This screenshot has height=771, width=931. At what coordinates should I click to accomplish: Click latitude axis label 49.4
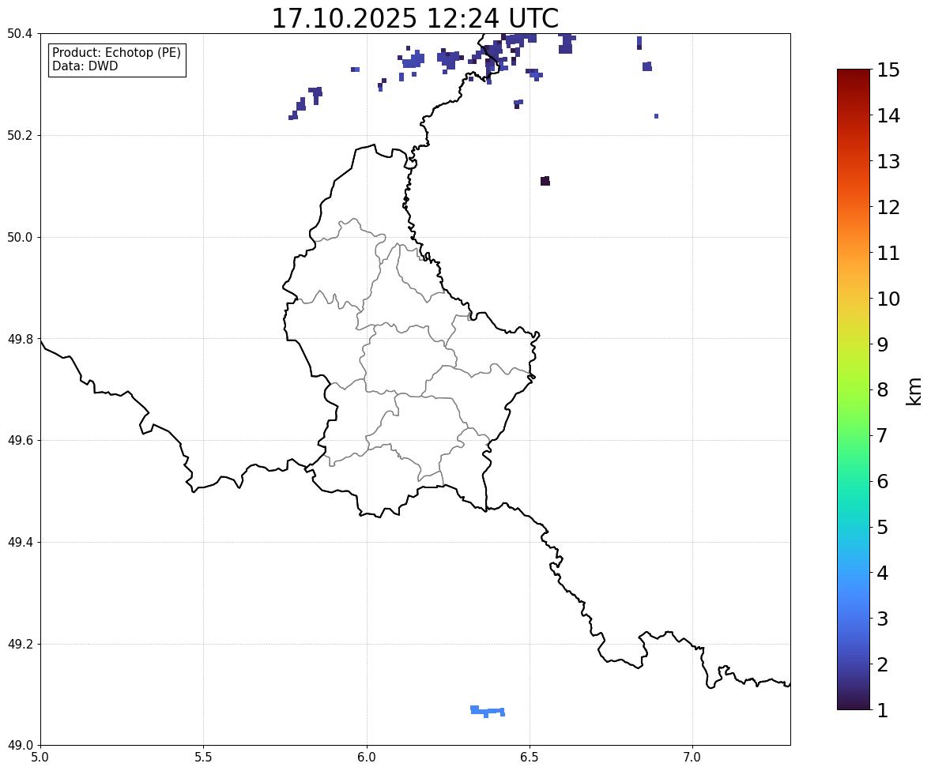[x=19, y=542]
